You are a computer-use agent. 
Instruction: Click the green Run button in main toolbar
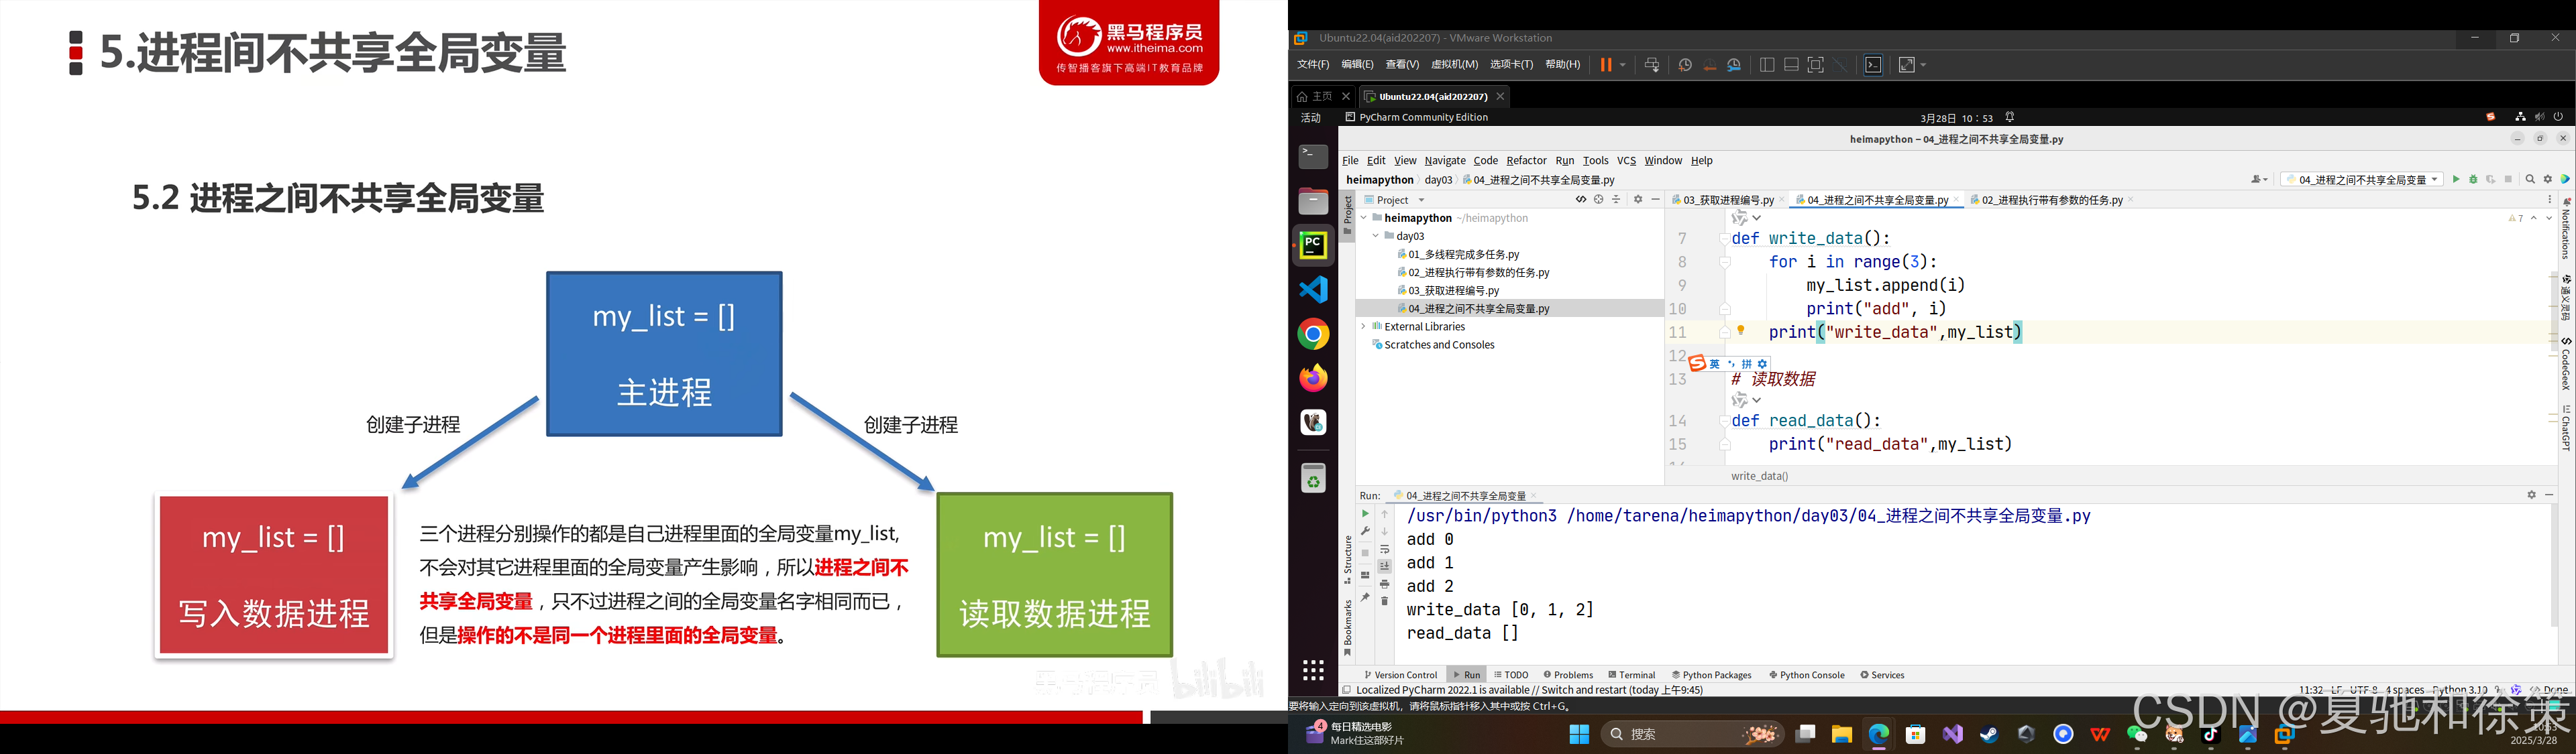tap(2456, 180)
